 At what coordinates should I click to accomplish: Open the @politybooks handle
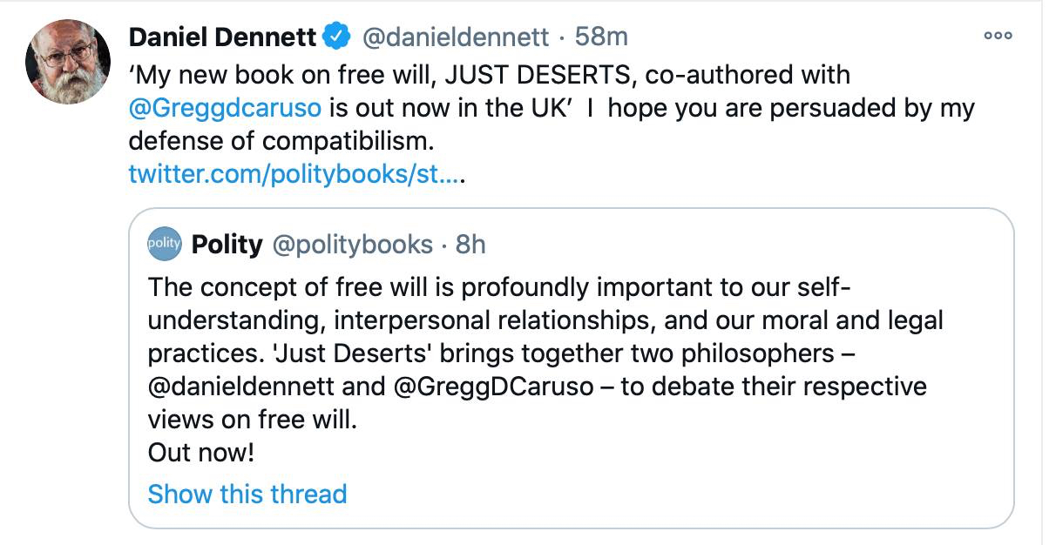click(x=352, y=245)
